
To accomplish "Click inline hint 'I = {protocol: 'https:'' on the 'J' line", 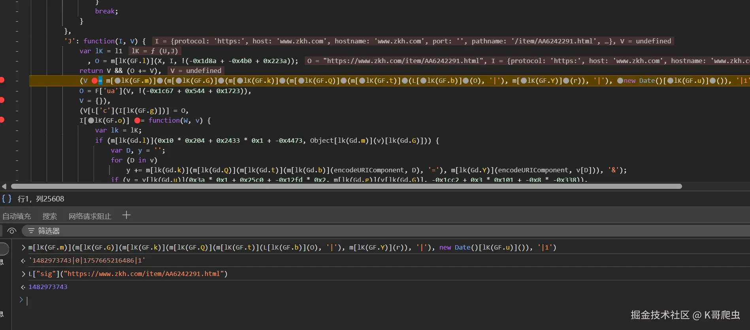I will coord(413,41).
